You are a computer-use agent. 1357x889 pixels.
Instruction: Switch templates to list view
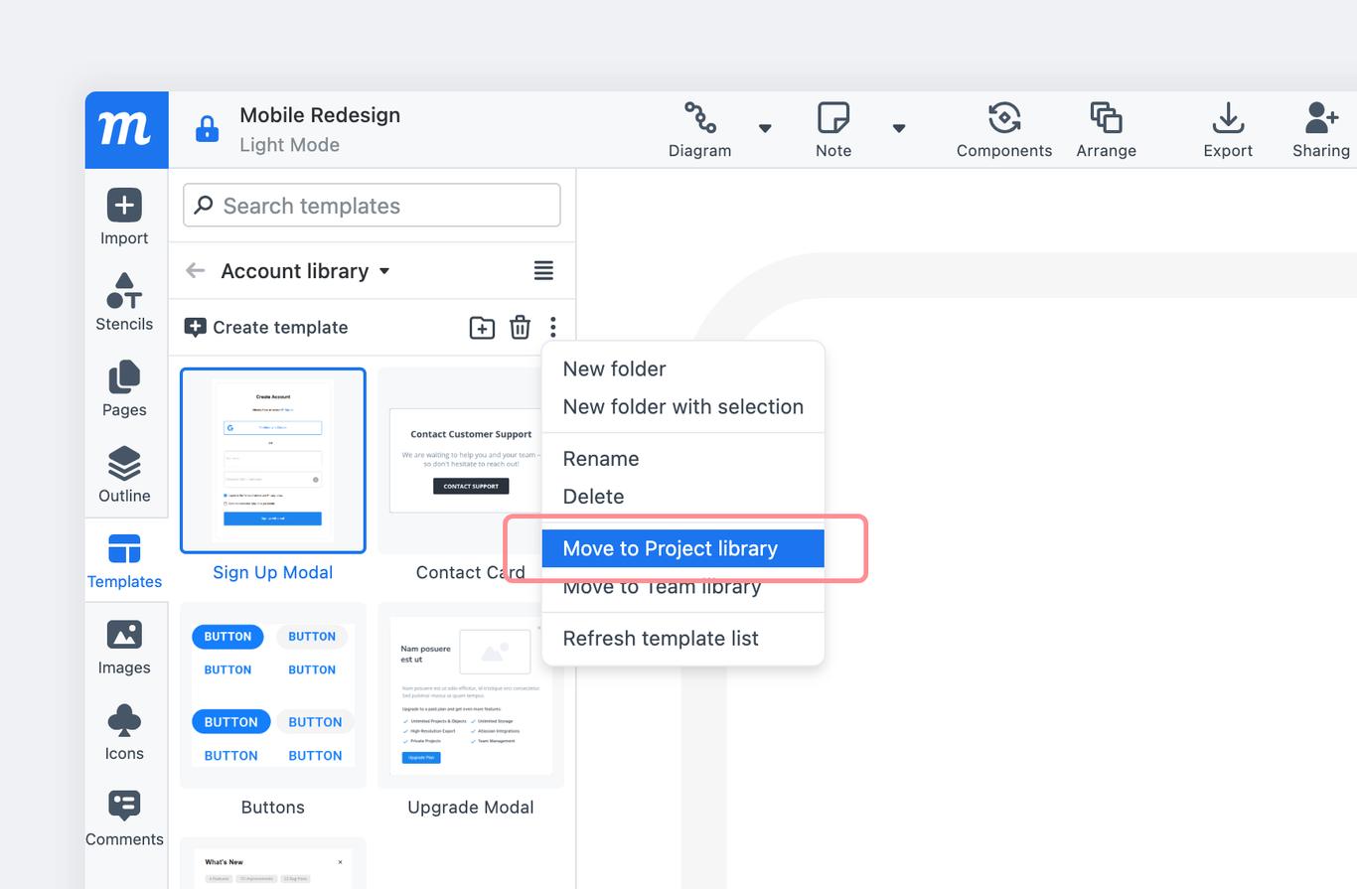coord(543,270)
